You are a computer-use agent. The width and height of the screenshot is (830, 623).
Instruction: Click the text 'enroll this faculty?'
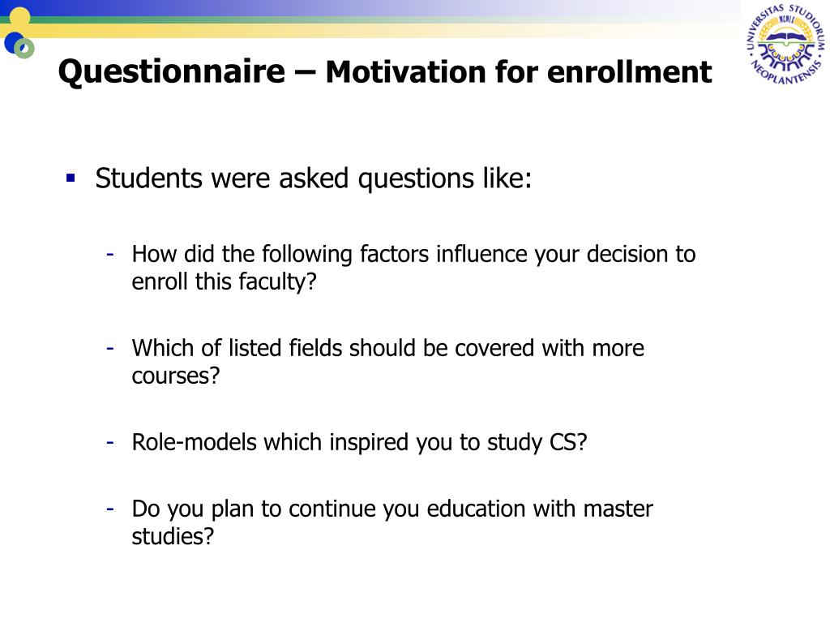(224, 281)
